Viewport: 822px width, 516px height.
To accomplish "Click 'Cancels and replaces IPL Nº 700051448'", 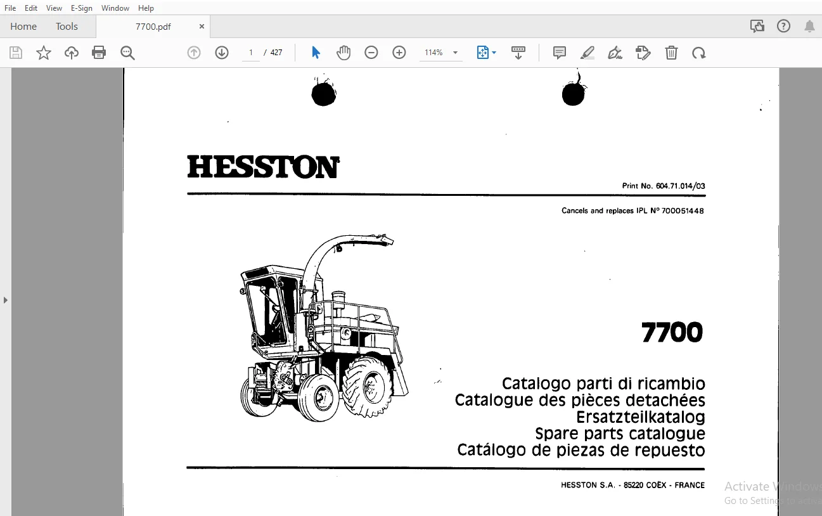I will coord(633,211).
